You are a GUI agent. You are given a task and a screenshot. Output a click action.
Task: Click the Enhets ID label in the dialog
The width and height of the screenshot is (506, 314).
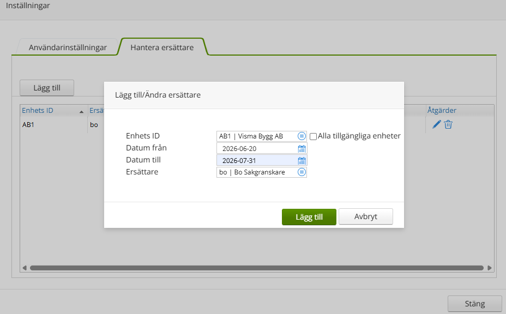click(x=143, y=136)
